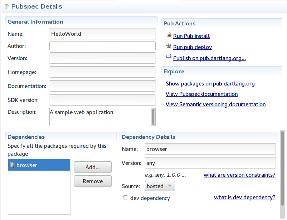
Task: Click the Pubspec Details header icon
Action: coord(7,7)
